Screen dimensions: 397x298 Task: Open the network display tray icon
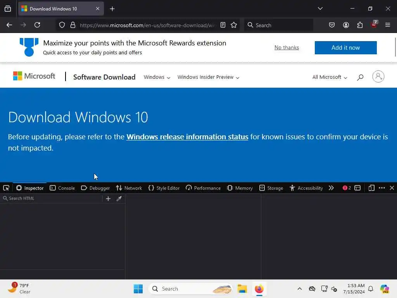pyautogui.click(x=324, y=289)
